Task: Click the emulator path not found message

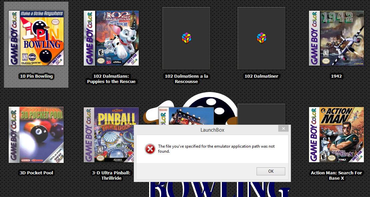Action: click(217, 149)
